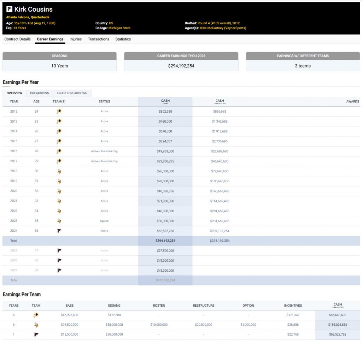Open the Contract Details tab
Viewport: 362px width, 343px height.
(x=18, y=39)
